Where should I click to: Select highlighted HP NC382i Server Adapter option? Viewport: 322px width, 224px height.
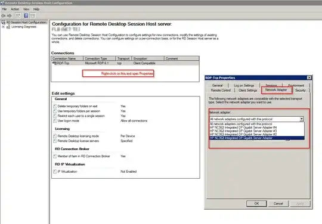tap(256, 138)
